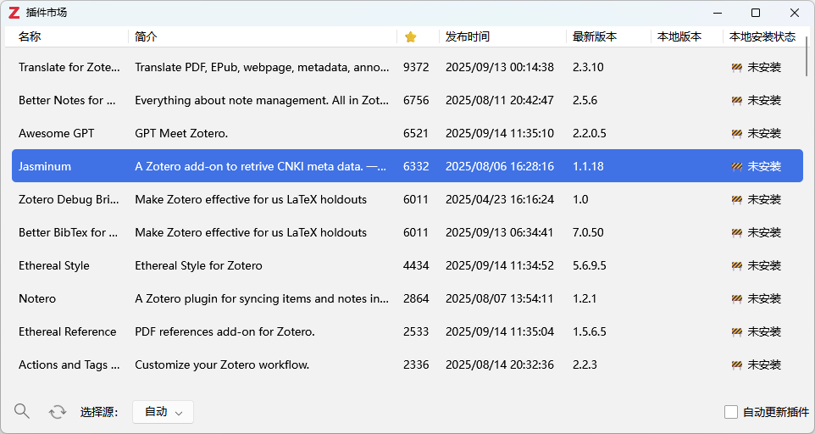The width and height of the screenshot is (815, 434).
Task: Select the Better Notes for Zotero name
Action: [x=67, y=100]
